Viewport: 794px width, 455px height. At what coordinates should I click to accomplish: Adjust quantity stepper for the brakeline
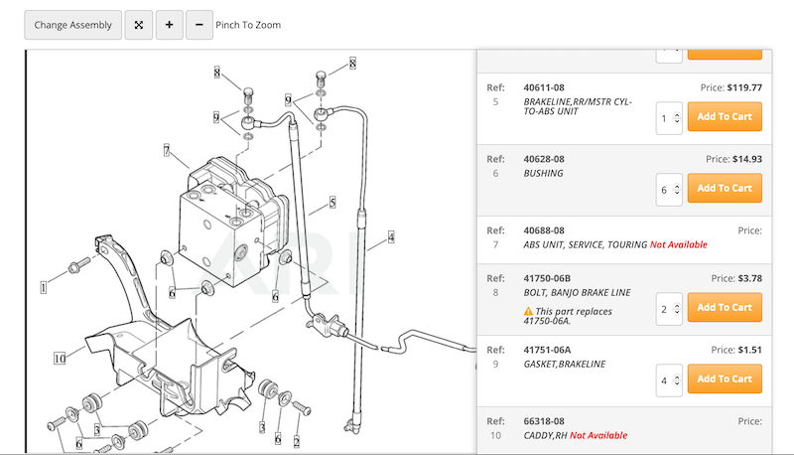click(x=676, y=117)
